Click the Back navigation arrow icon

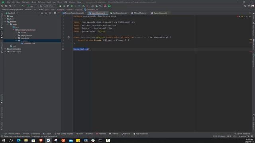pos(15,6)
